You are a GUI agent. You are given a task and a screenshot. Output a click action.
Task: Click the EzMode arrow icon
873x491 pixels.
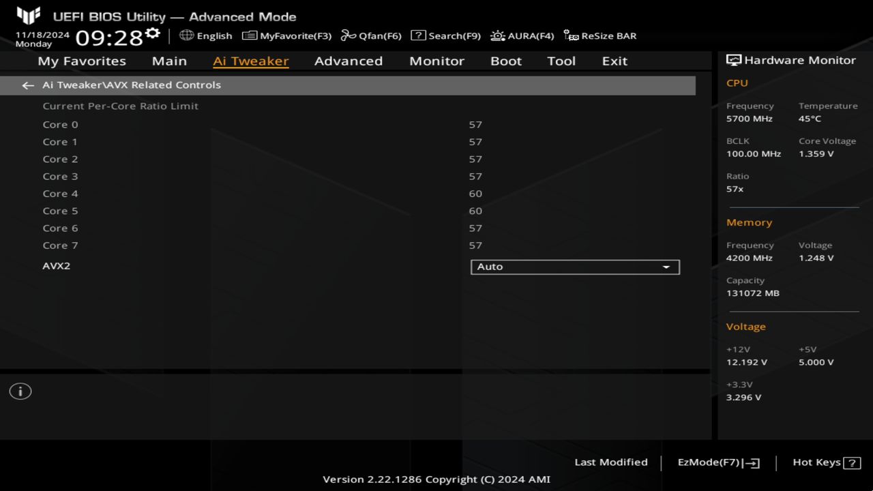click(x=751, y=463)
